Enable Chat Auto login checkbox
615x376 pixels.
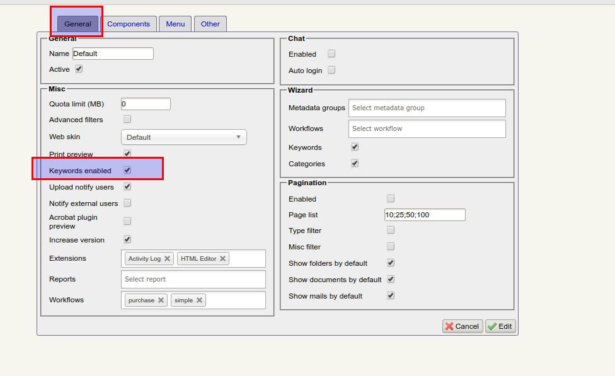331,71
